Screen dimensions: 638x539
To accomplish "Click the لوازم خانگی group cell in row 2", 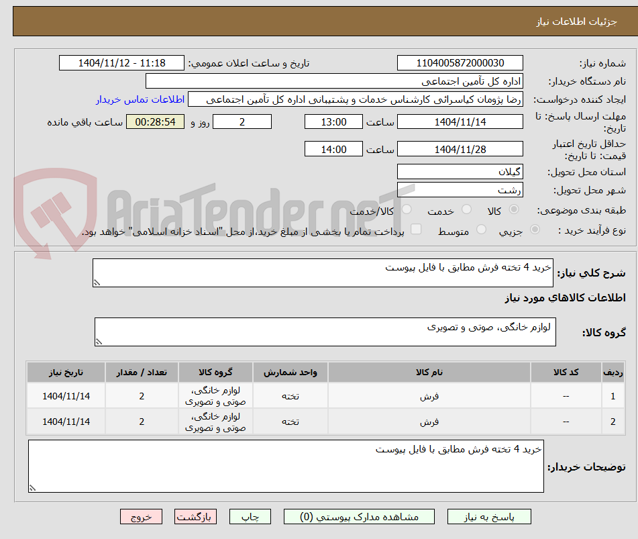I will coord(215,422).
